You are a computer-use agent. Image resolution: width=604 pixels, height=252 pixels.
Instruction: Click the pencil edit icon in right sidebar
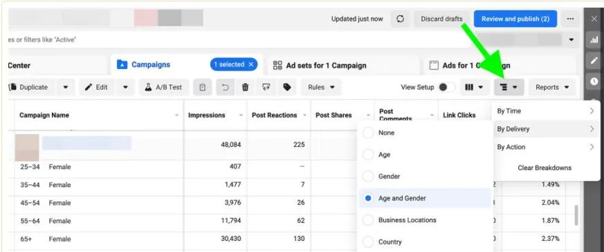594,60
